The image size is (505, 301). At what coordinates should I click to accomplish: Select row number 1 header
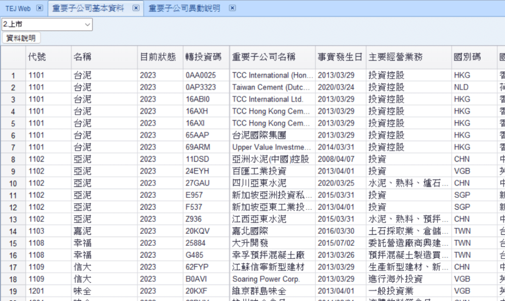coord(13,75)
